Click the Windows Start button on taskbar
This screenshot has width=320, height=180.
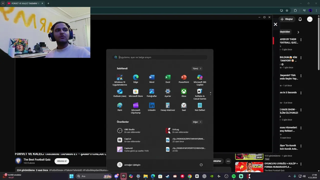71,176
